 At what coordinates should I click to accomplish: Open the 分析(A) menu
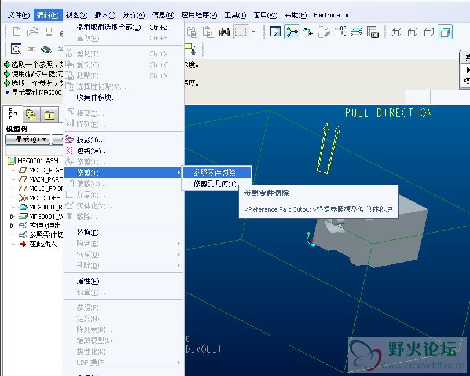tap(134, 15)
